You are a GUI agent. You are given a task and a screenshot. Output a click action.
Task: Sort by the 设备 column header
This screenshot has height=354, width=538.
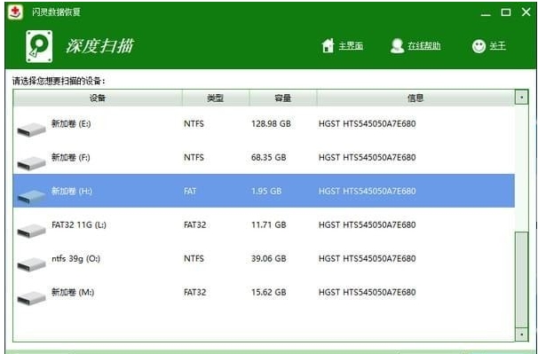98,98
